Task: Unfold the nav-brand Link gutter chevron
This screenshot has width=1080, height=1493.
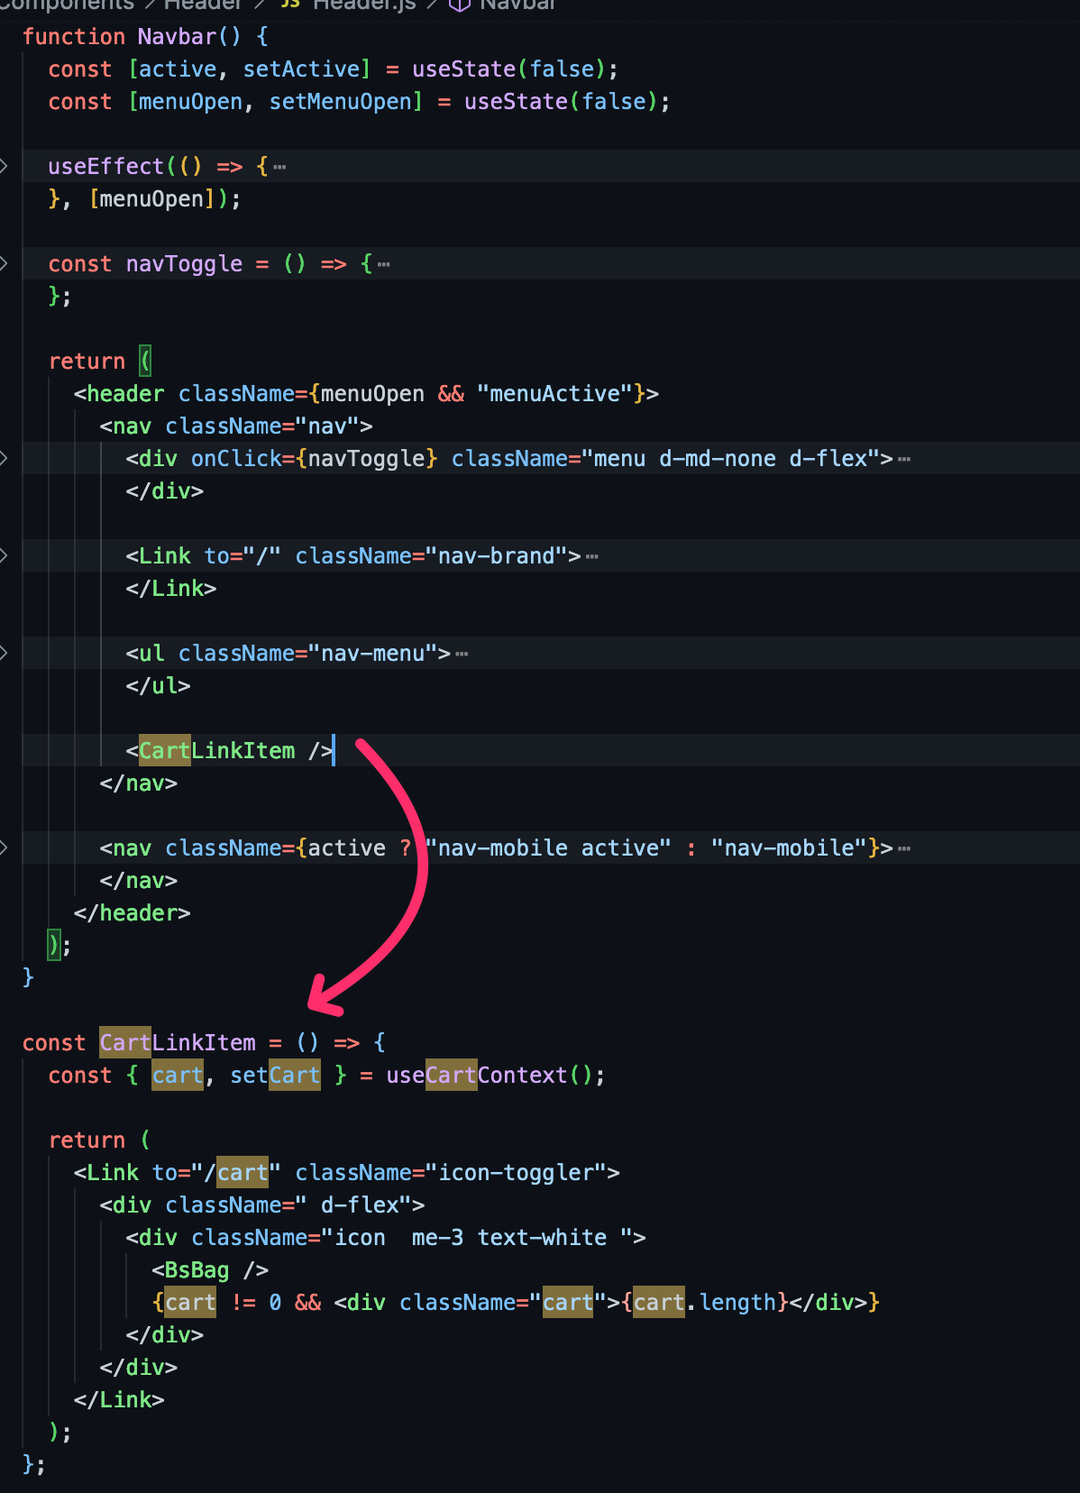Action: (x=5, y=555)
